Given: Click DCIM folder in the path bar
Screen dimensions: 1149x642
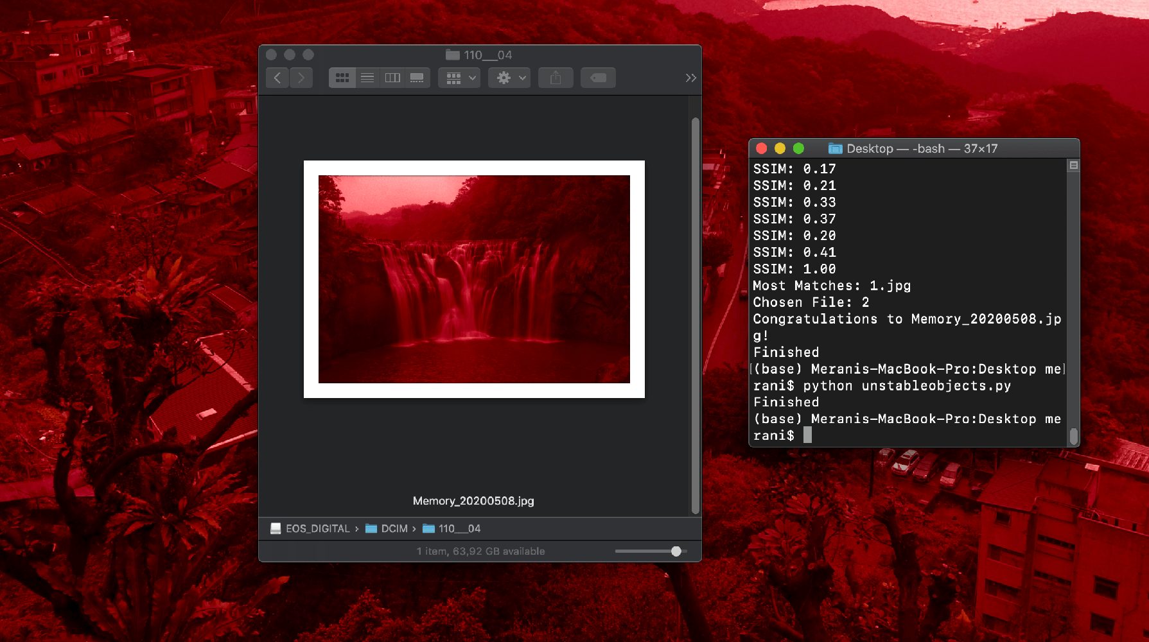Looking at the screenshot, I should [387, 528].
